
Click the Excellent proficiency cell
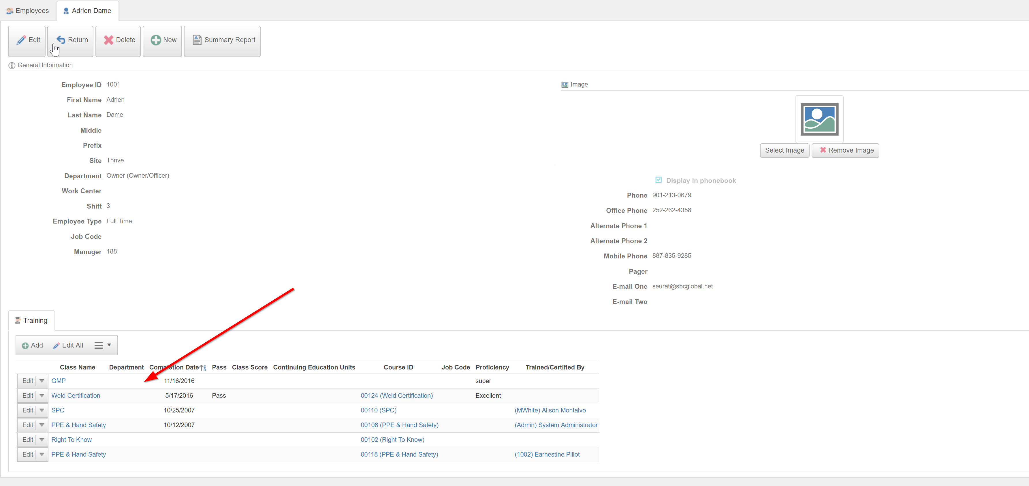pos(488,396)
